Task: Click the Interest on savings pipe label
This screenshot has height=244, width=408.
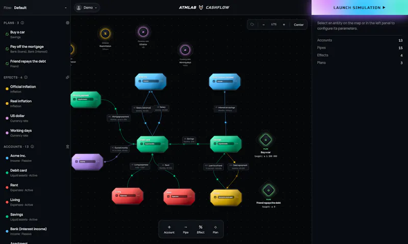Action: [x=225, y=109]
